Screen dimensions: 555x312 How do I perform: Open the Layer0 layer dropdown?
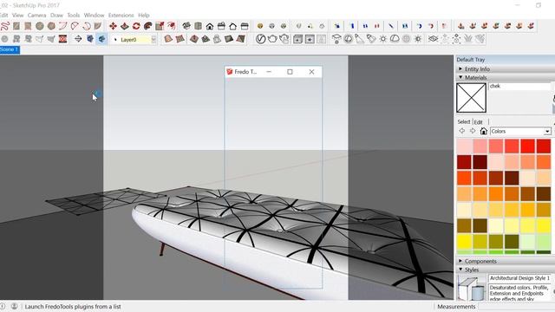click(153, 40)
